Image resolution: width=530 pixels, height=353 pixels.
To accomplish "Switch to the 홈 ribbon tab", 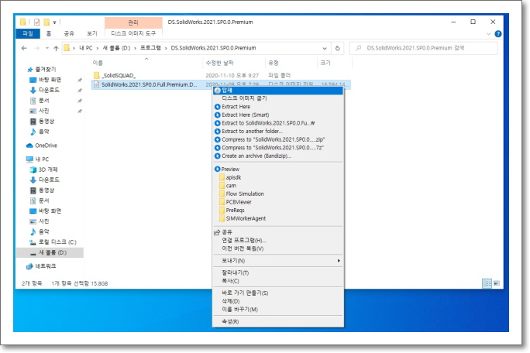I will pyautogui.click(x=49, y=33).
